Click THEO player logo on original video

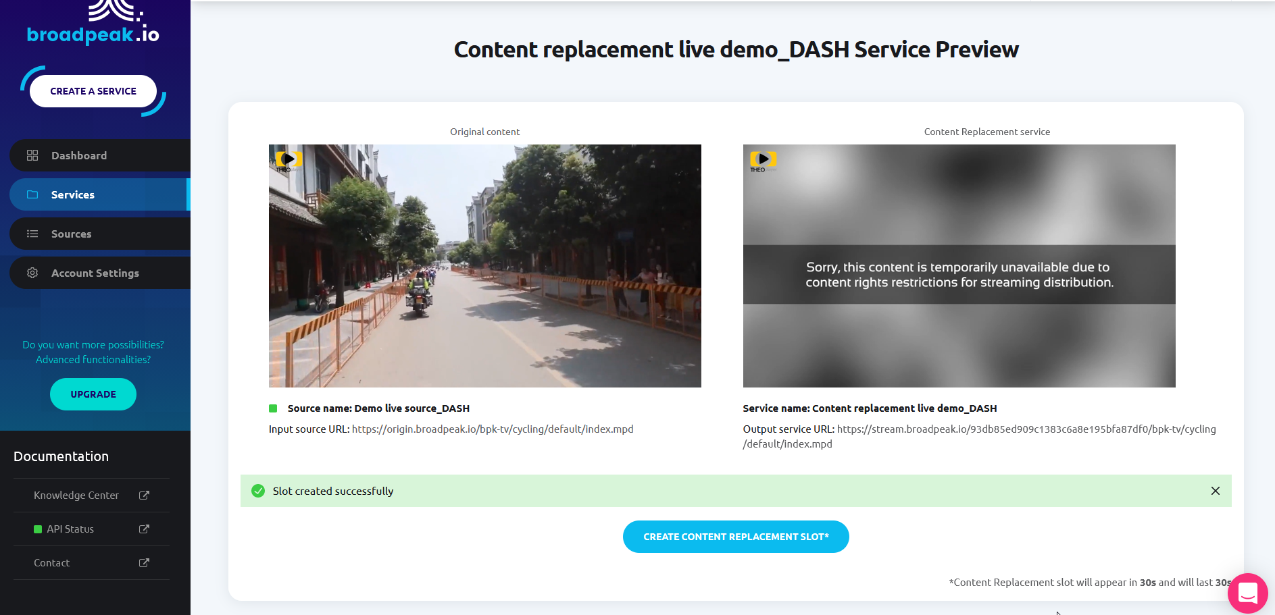[289, 161]
